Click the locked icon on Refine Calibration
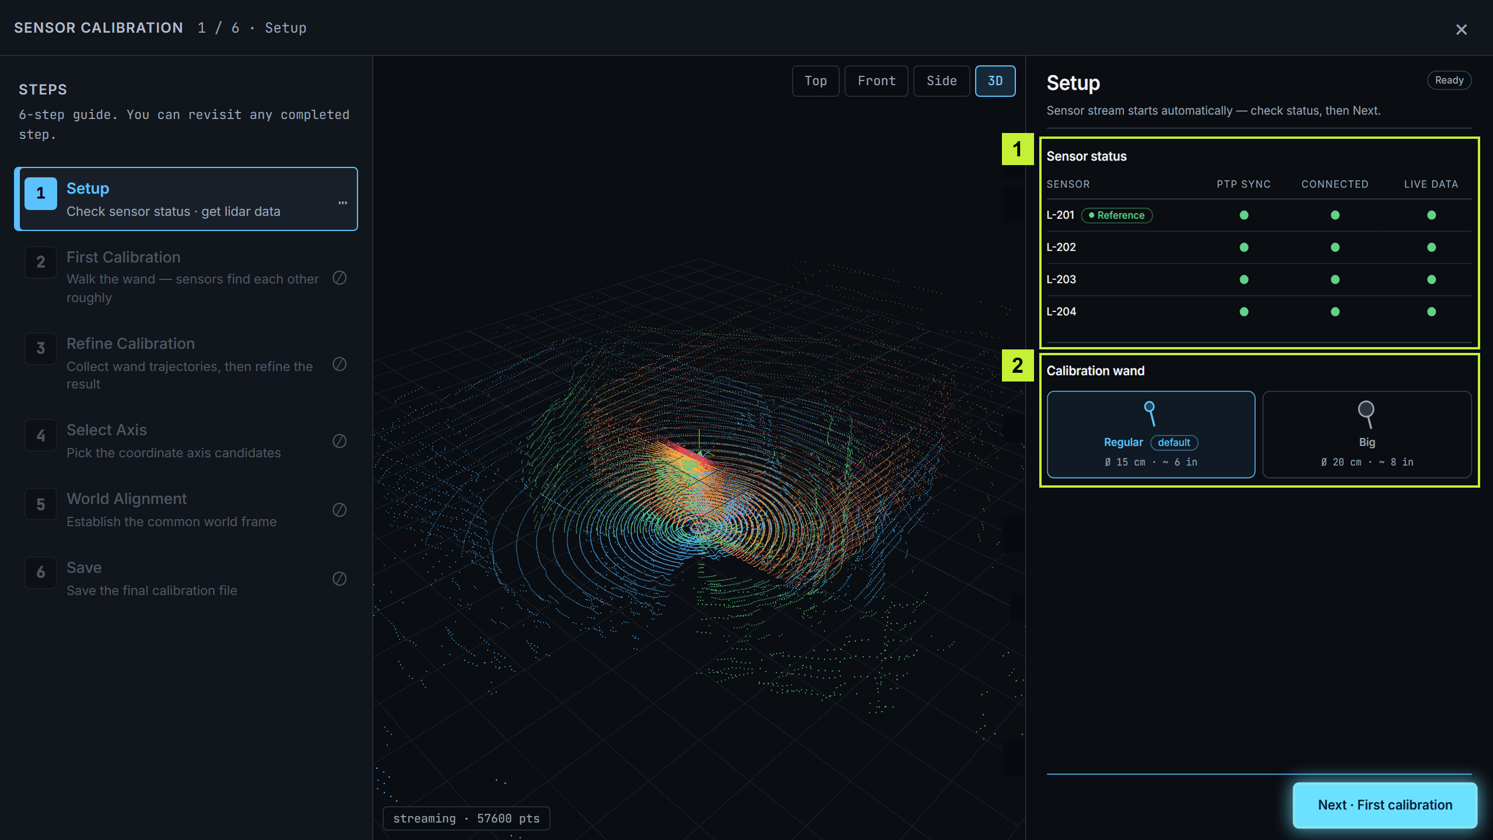 [339, 364]
